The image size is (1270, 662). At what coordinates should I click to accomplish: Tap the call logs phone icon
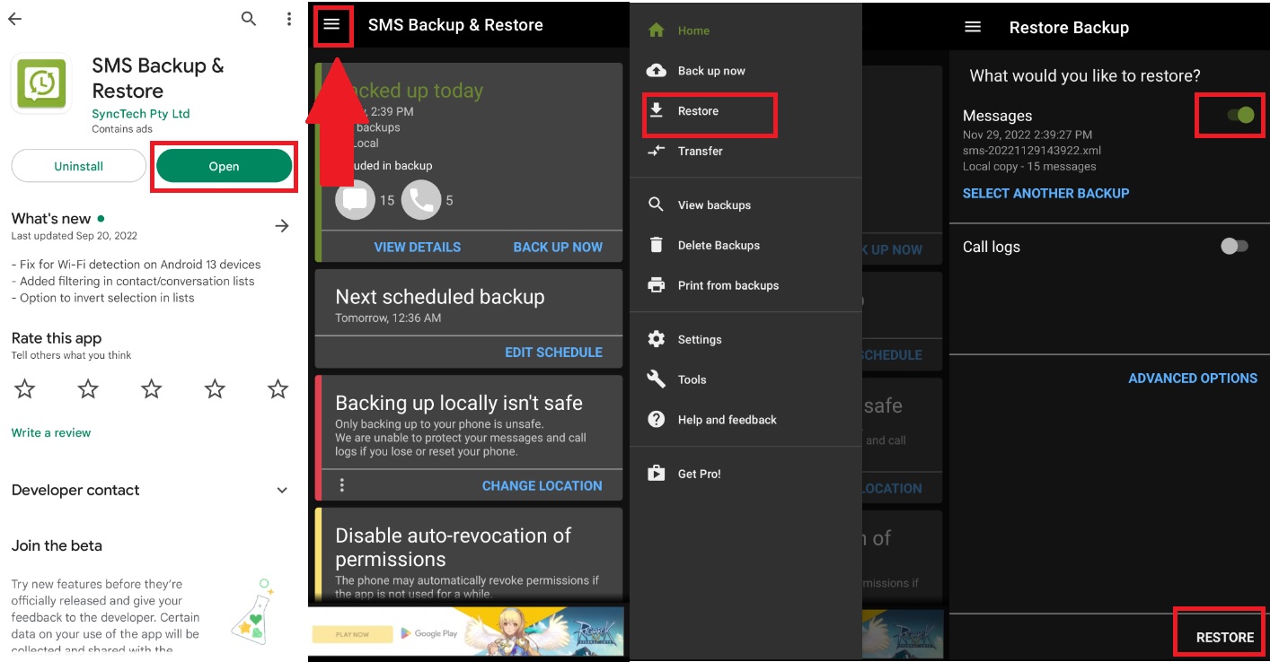[x=421, y=200]
